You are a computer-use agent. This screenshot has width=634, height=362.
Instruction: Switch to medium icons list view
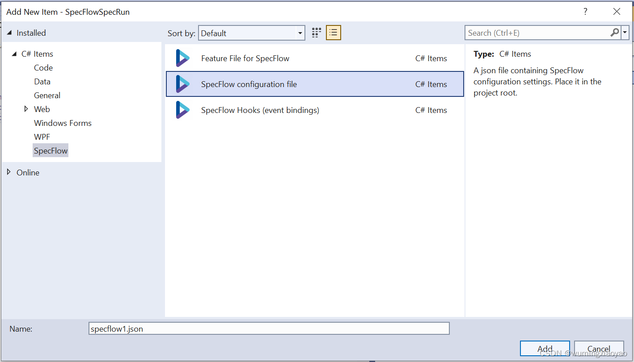click(x=334, y=33)
